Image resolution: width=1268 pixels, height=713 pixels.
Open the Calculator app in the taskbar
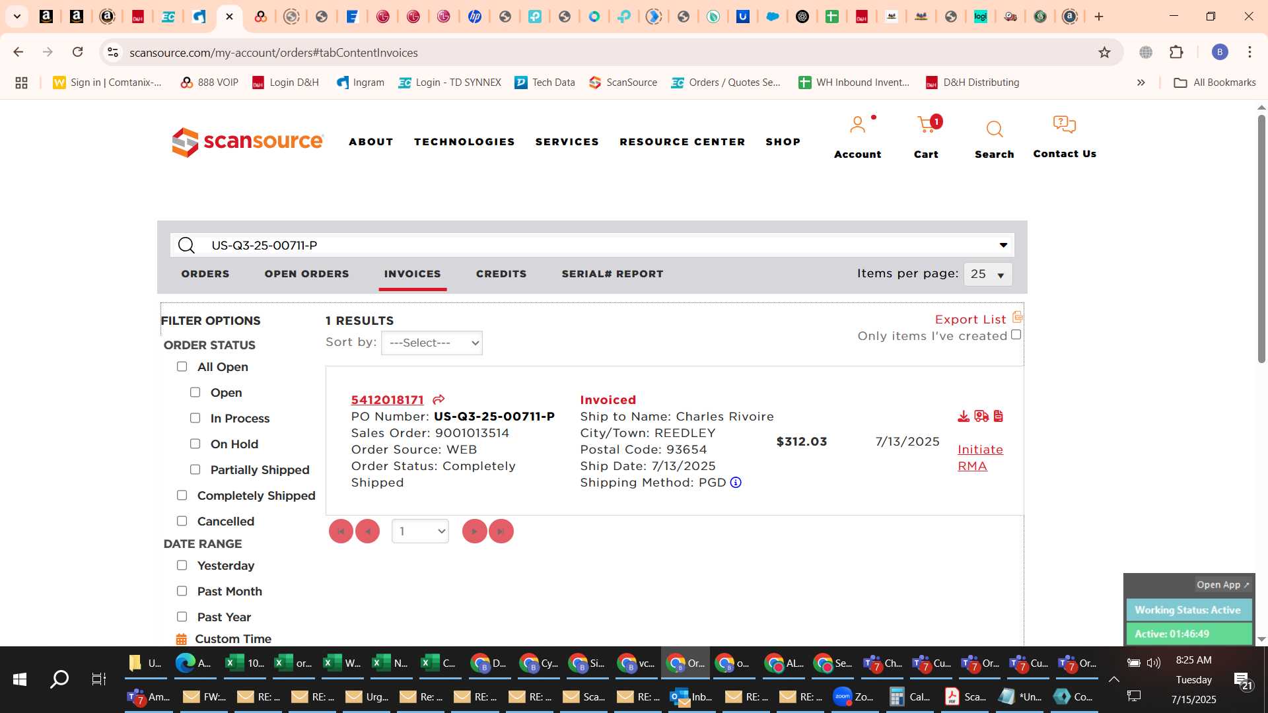coord(909,696)
